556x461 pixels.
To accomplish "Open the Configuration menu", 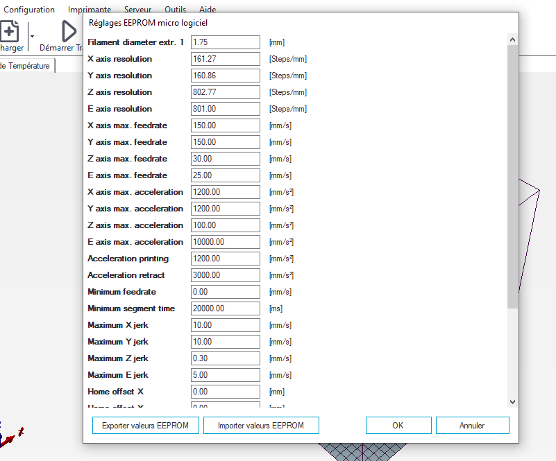I will (x=29, y=10).
